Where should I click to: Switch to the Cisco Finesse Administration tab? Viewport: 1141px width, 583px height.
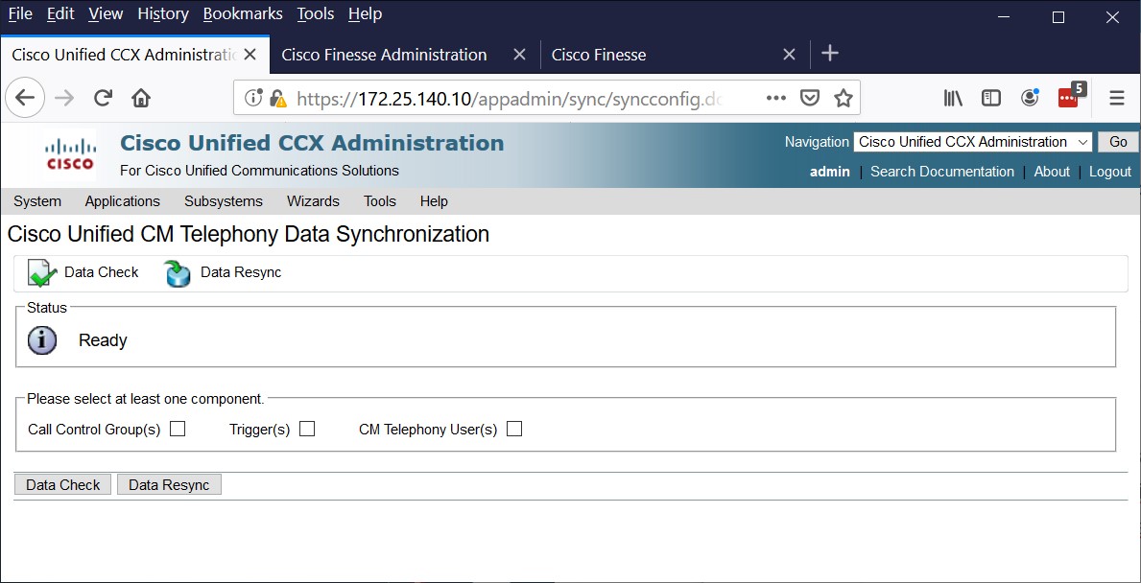point(384,55)
